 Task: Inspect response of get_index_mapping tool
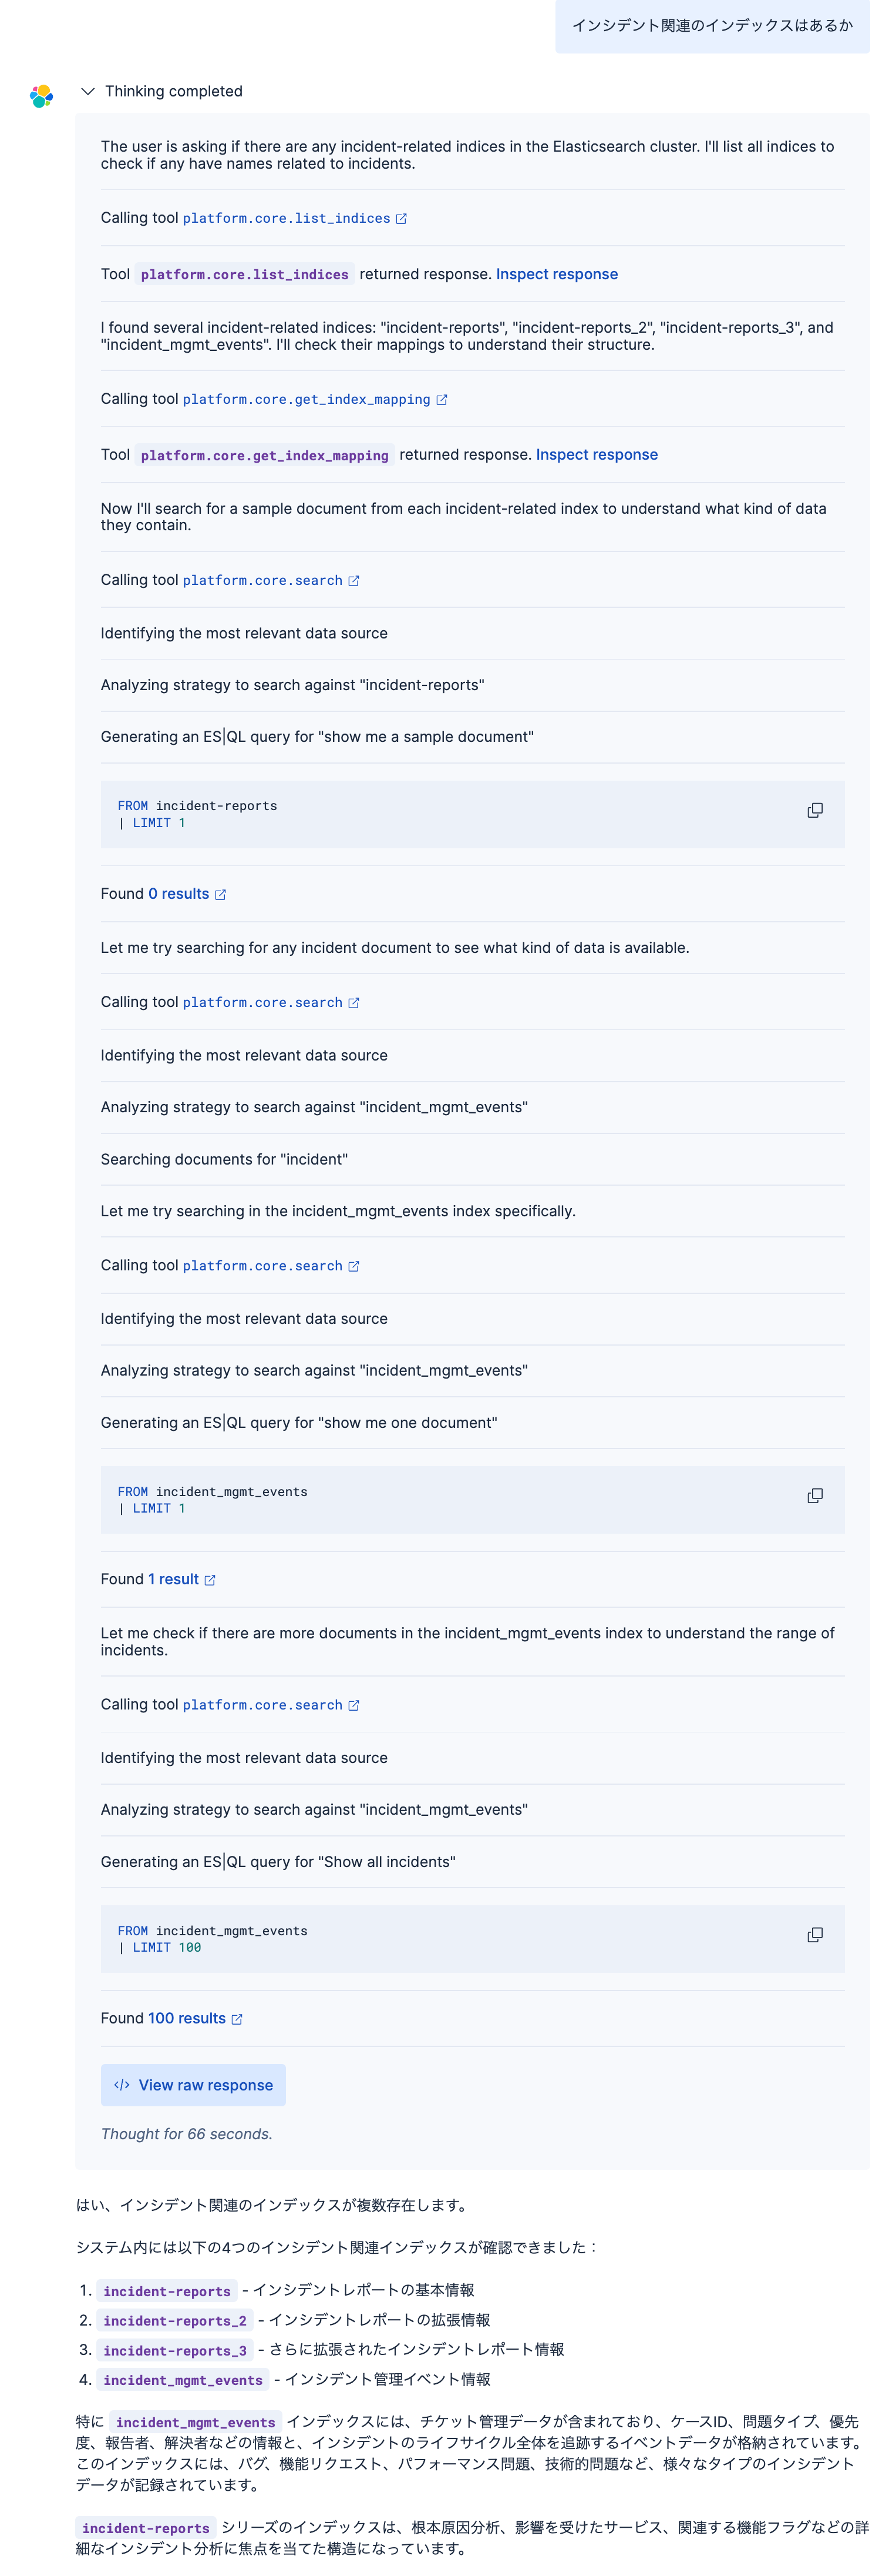click(x=597, y=454)
